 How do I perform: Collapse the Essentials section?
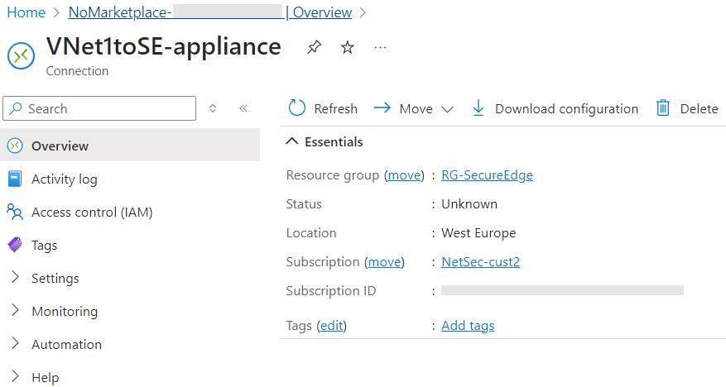click(x=292, y=142)
